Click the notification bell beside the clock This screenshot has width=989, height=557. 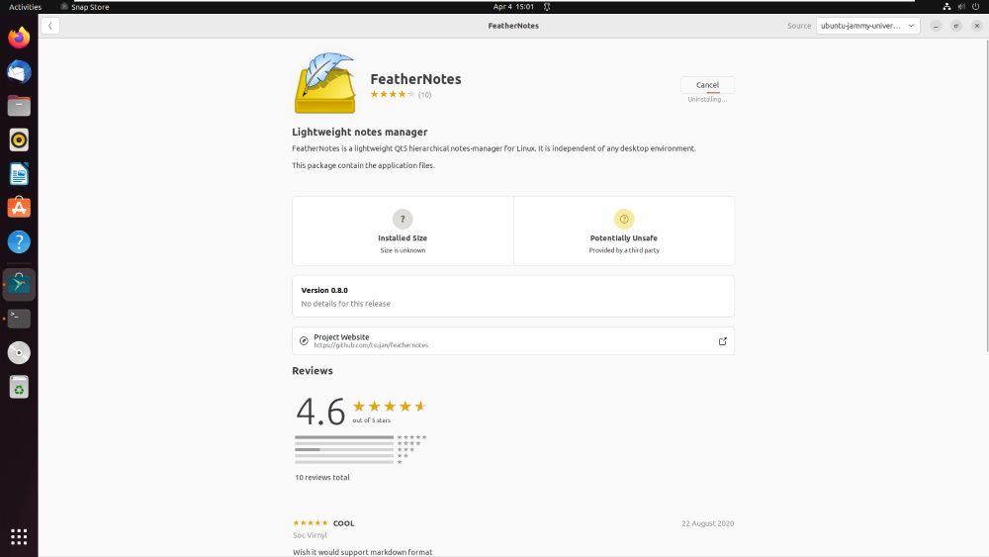tap(547, 7)
